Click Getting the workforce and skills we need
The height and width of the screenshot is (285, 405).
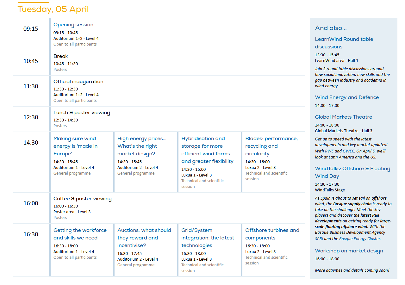[x=80, y=234]
